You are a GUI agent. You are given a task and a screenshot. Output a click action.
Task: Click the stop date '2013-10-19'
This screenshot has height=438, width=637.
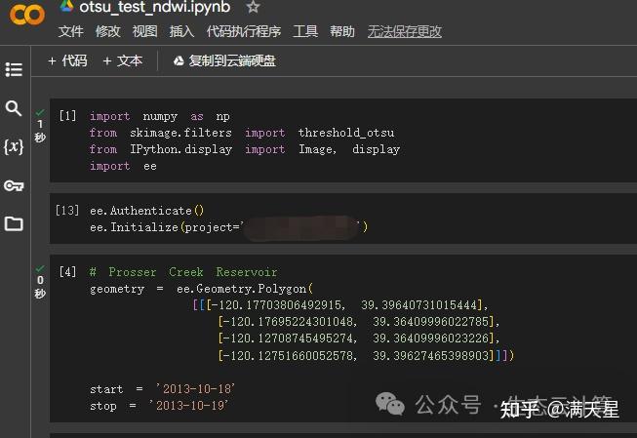pyautogui.click(x=189, y=406)
